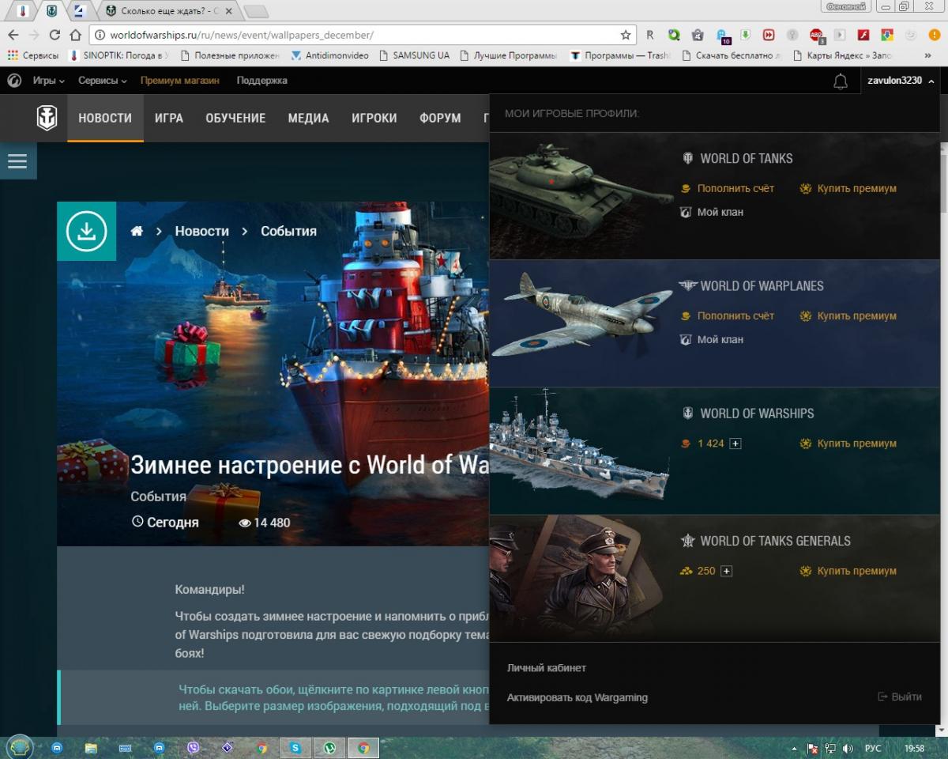Open the SINOPTIK bookmark
This screenshot has height=759, width=948.
click(x=119, y=55)
